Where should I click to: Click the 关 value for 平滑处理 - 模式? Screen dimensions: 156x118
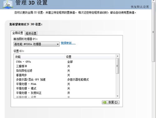(69, 88)
